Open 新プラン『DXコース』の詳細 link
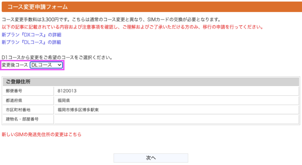The image size is (302, 165). 31,35
